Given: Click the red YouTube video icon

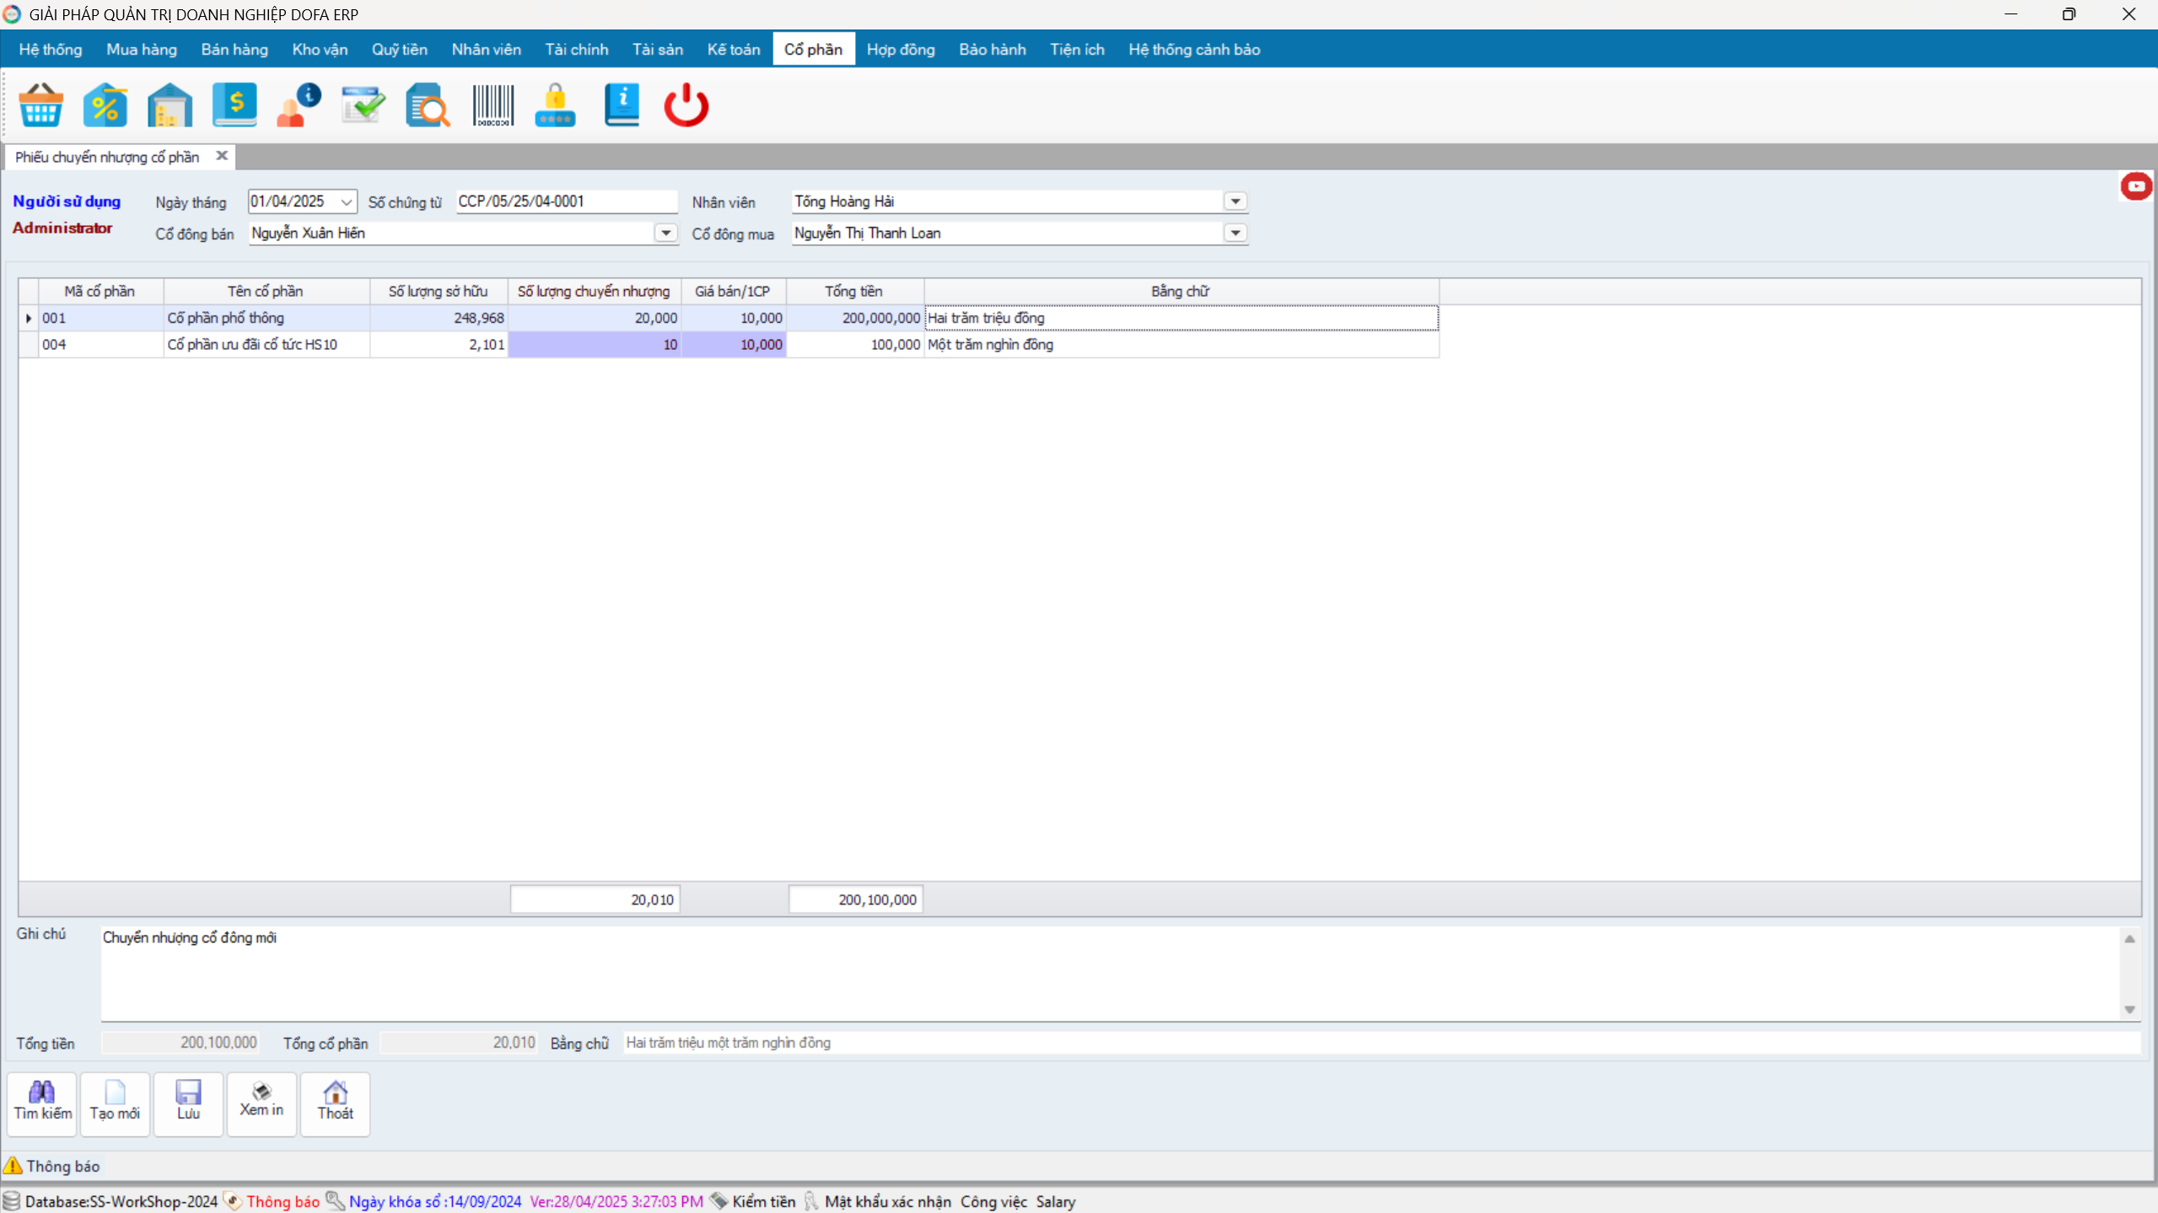Looking at the screenshot, I should [x=2136, y=186].
